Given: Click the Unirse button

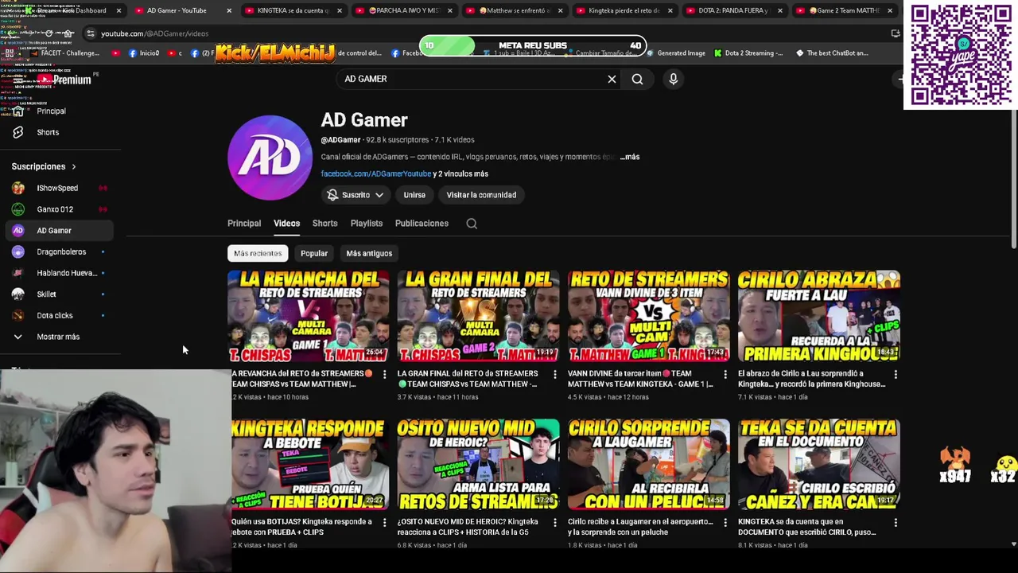Looking at the screenshot, I should [414, 195].
